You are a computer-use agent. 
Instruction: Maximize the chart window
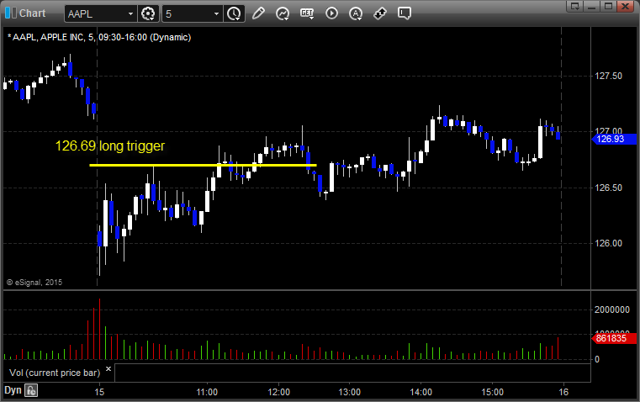point(608,6)
